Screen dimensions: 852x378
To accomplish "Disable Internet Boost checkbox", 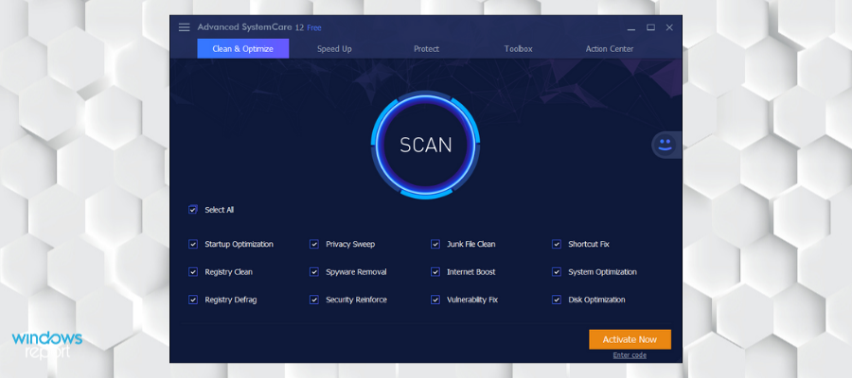I will 435,272.
